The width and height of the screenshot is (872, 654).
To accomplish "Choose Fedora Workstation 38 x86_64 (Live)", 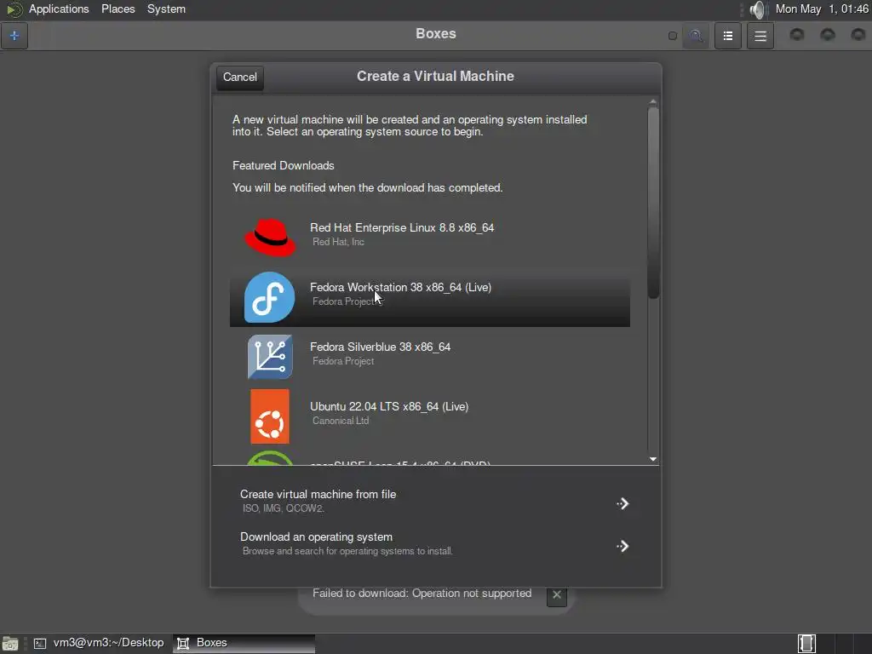I will point(430,297).
